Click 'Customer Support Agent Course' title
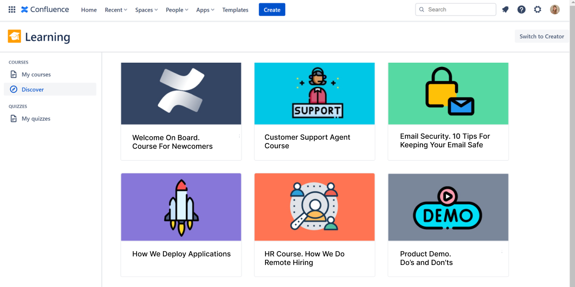 click(307, 142)
